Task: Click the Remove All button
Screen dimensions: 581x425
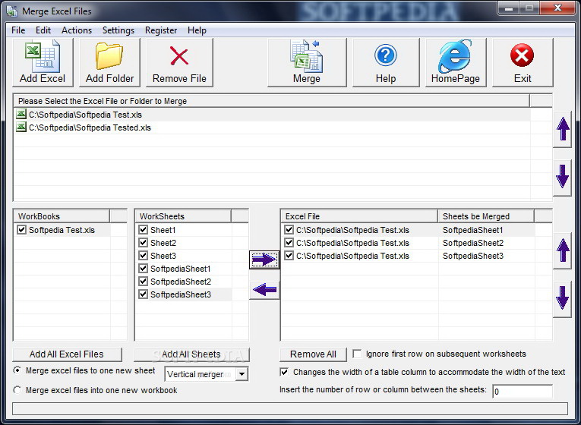Action: coord(313,354)
